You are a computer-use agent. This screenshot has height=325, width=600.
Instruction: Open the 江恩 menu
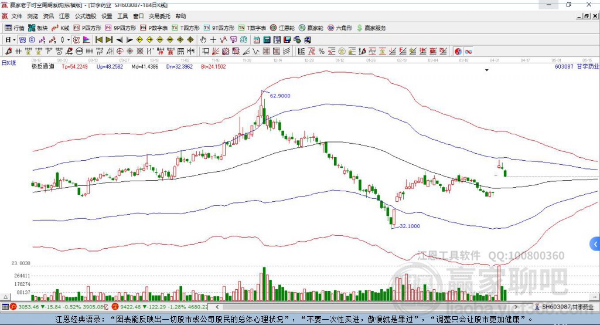click(x=64, y=16)
